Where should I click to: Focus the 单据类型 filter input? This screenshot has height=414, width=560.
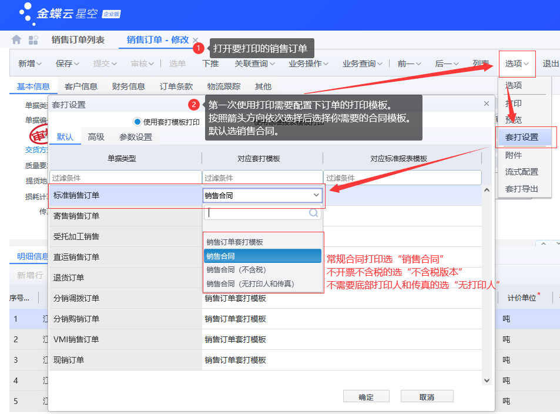click(x=126, y=178)
